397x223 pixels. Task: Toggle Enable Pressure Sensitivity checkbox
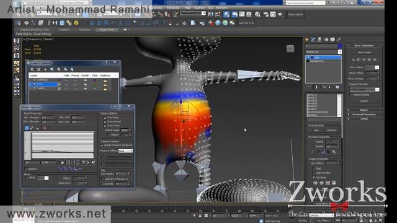102,146
